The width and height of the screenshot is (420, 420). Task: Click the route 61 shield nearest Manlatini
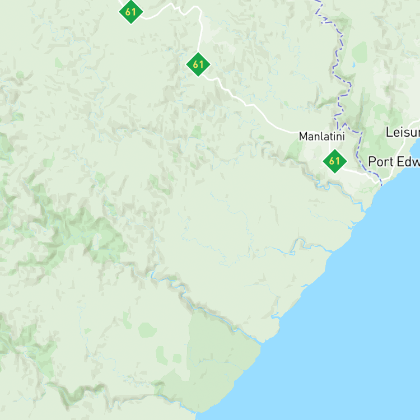(x=334, y=161)
